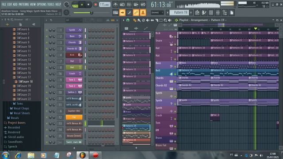This screenshot has width=283, height=159.
Task: Stop playback with the stop button
Action: click(88, 5)
